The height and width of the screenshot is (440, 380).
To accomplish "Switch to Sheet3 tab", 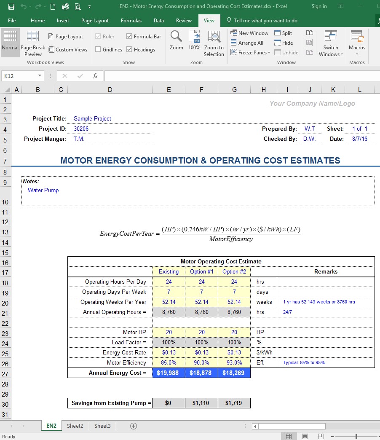I will 102,426.
